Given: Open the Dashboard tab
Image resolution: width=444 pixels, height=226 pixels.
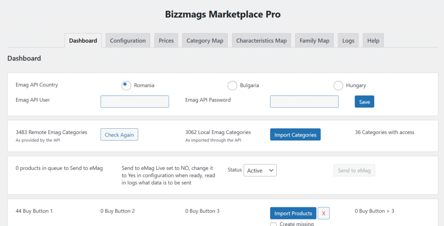Looking at the screenshot, I should (83, 41).
